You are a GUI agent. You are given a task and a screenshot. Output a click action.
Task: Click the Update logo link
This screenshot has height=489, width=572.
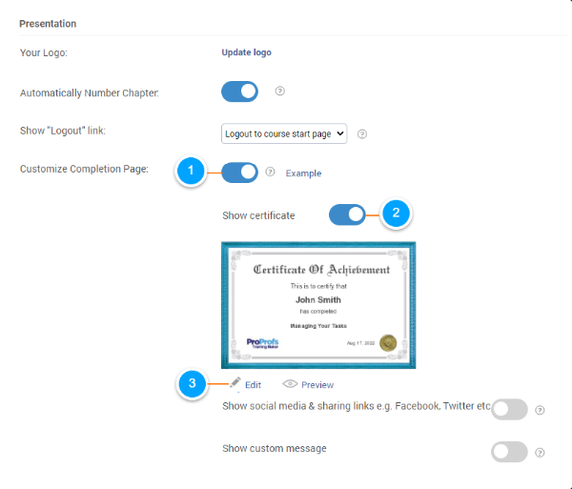(x=253, y=52)
